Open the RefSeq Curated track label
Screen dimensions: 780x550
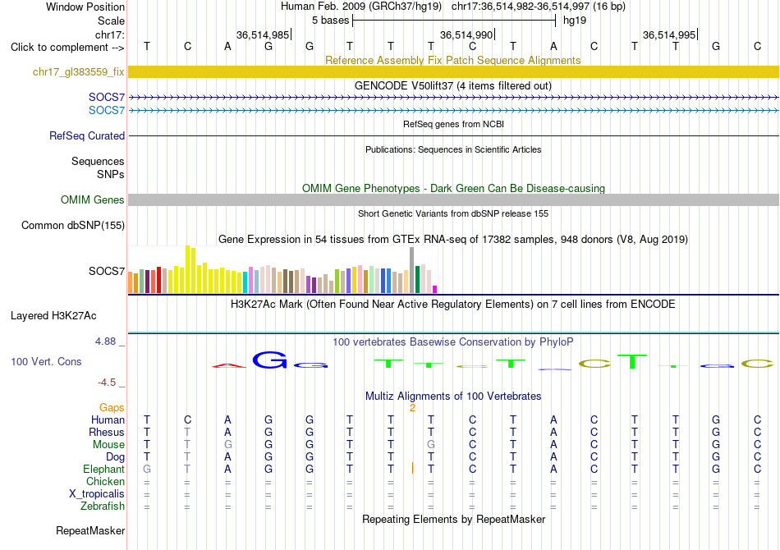point(86,135)
